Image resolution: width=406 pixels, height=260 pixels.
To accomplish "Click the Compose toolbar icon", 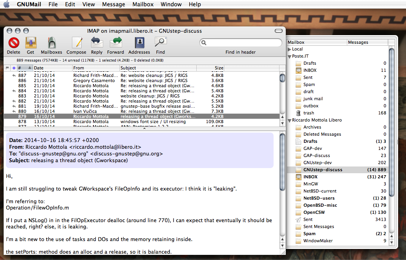I will [x=77, y=43].
